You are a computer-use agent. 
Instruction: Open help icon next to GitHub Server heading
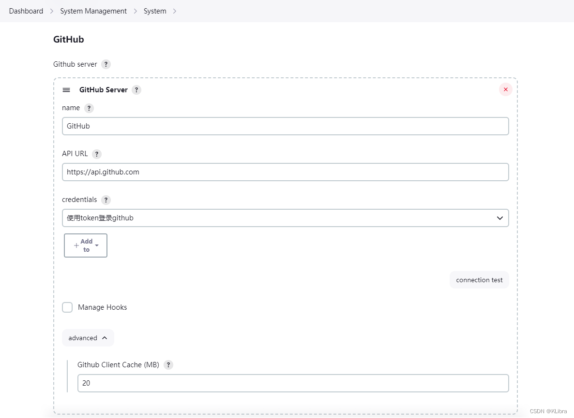[x=136, y=90]
